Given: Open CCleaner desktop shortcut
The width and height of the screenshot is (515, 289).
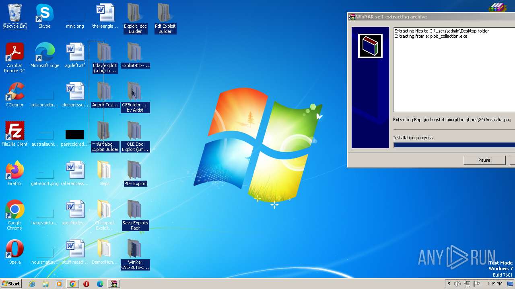Looking at the screenshot, I should 14,95.
